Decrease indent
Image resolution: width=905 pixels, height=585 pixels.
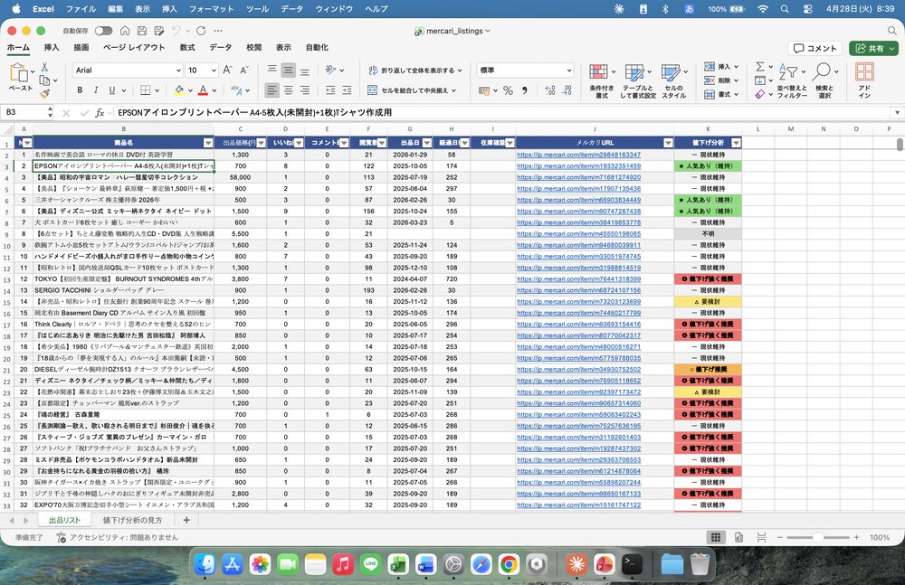(330, 90)
